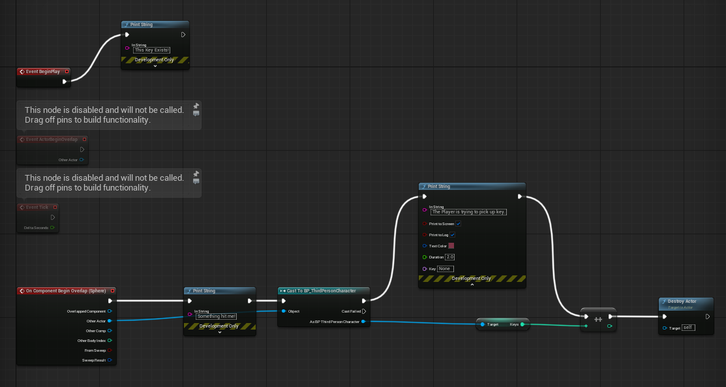Click Other Actor pin on Event ActorBeginOverlap
726x387 pixels.
[82, 160]
